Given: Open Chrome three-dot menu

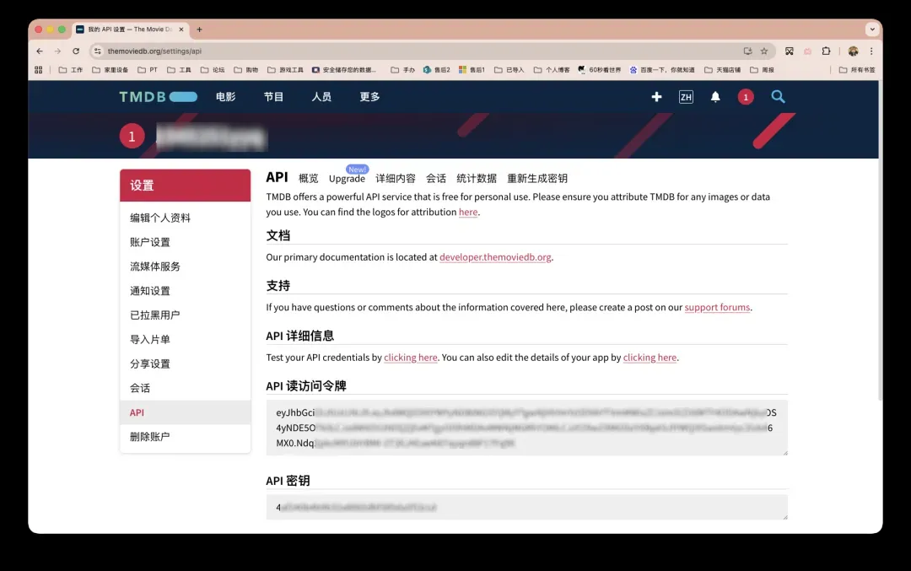Looking at the screenshot, I should pyautogui.click(x=871, y=51).
